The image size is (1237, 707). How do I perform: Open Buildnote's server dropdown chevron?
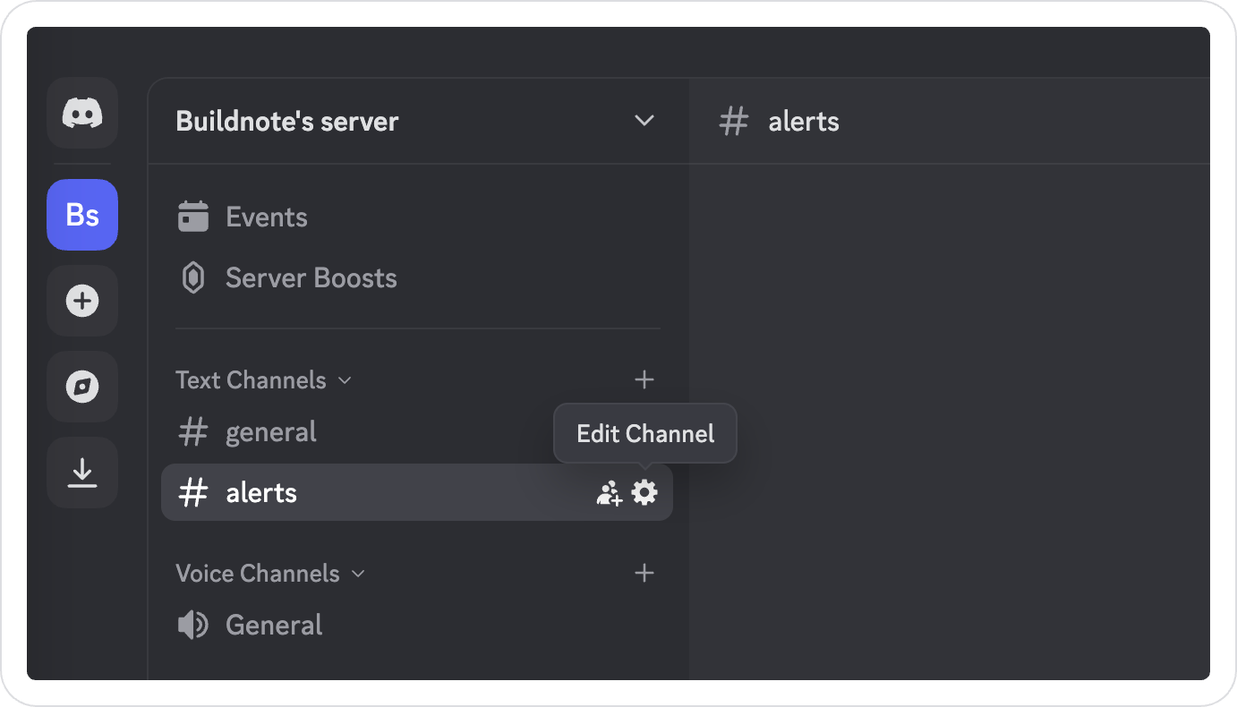(644, 121)
